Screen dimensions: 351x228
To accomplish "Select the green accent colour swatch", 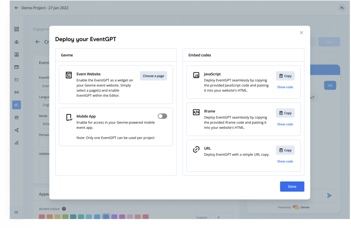I will tap(65, 217).
